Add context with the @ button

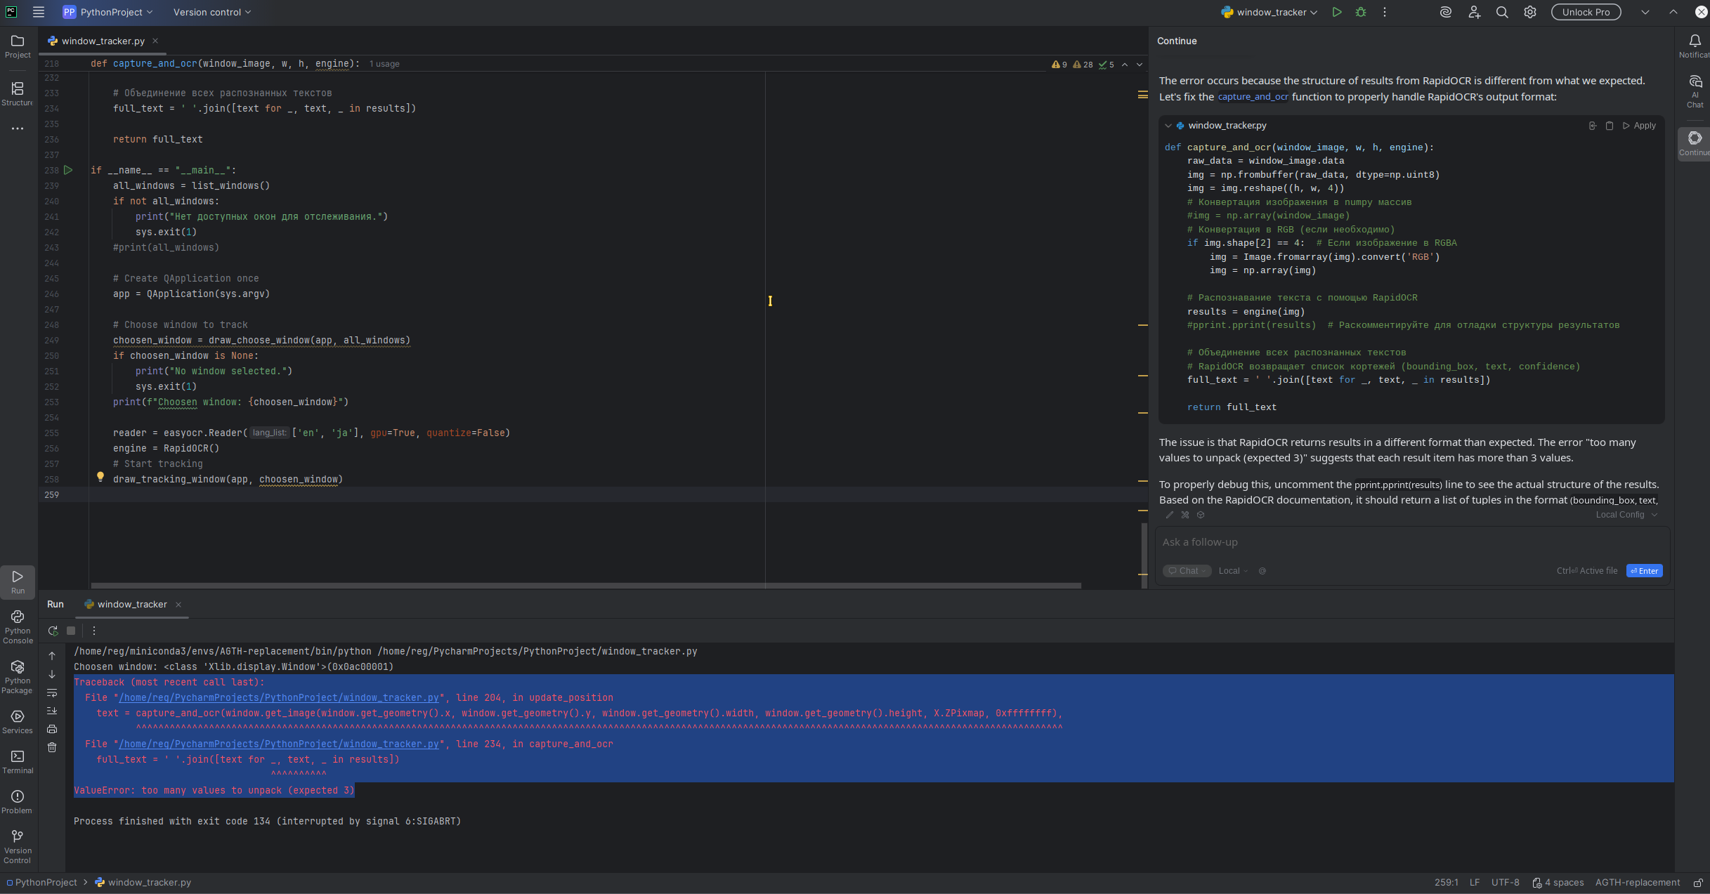pyautogui.click(x=1262, y=571)
